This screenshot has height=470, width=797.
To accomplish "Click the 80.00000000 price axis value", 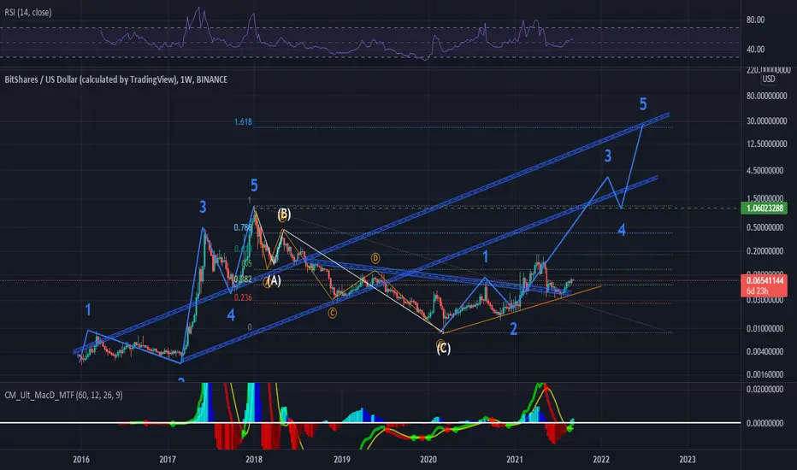I will pos(766,96).
